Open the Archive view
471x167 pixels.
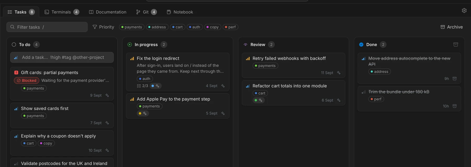pos(452,27)
